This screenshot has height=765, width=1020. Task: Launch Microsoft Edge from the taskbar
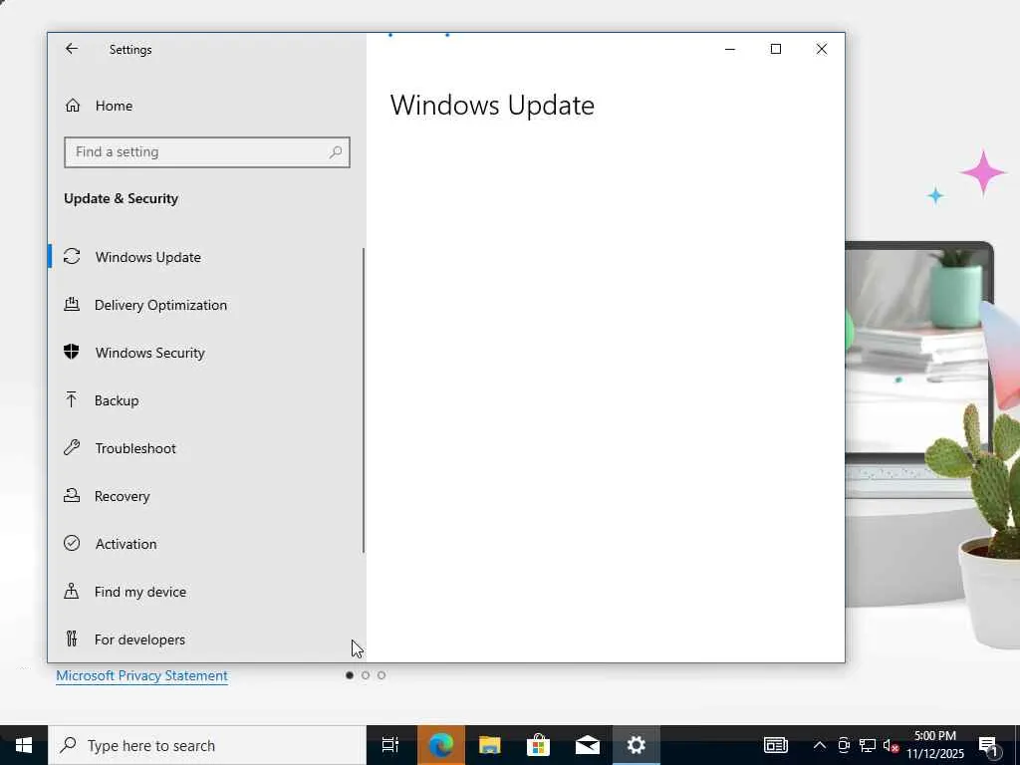click(x=441, y=745)
